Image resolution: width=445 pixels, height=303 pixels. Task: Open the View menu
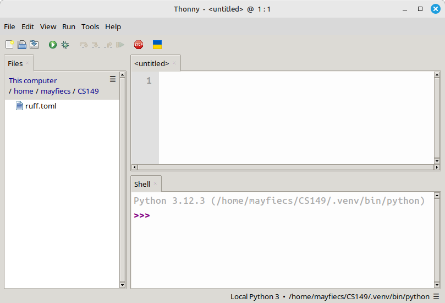[48, 26]
